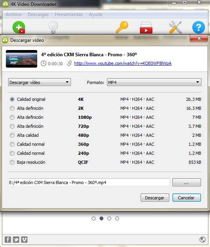This screenshot has height=247, width=210.
Task: Open the Twitter icon in footer
Action: pos(16,240)
